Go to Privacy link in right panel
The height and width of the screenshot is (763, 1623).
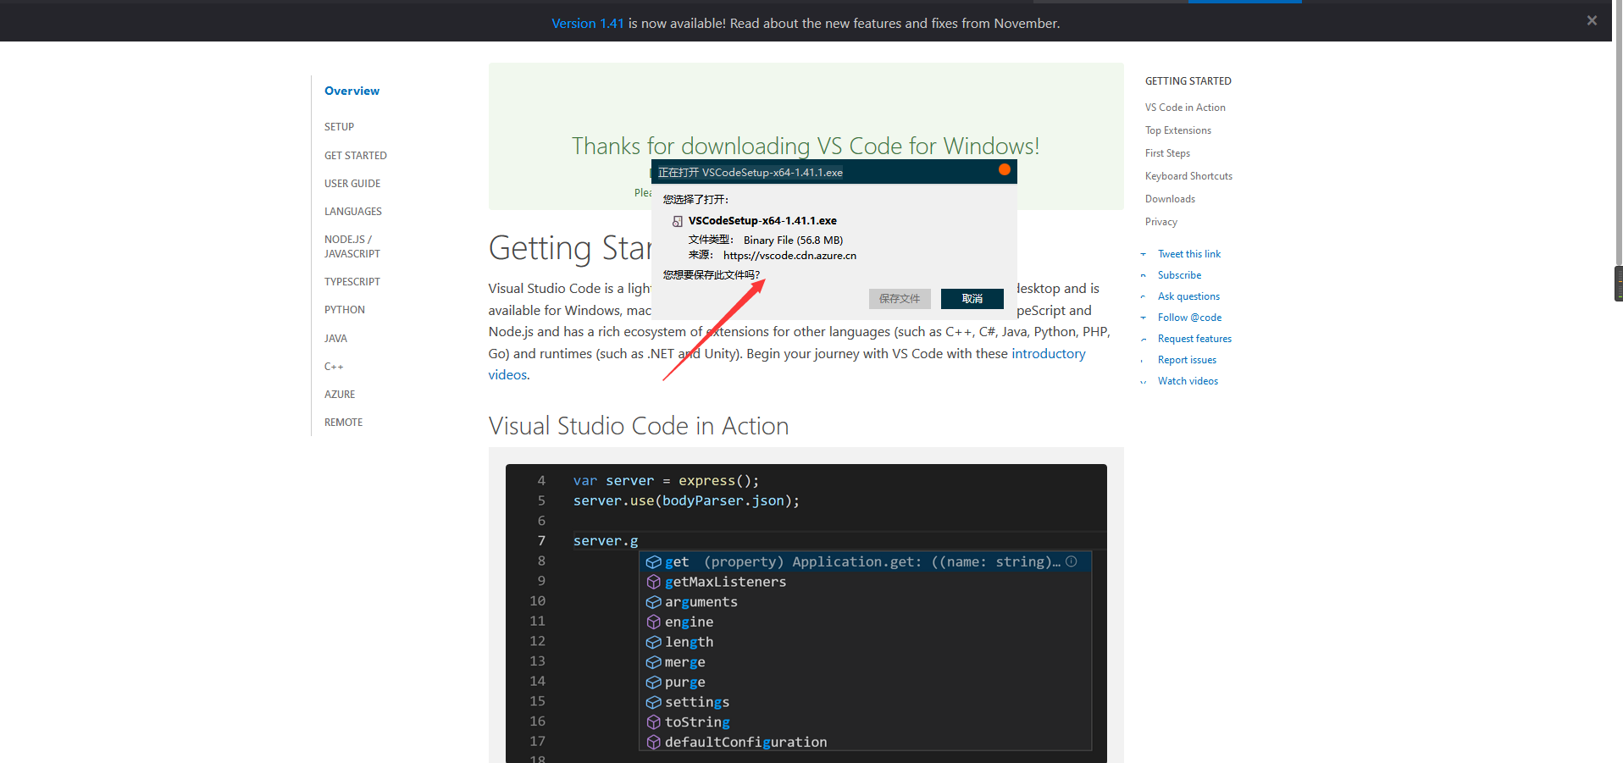tap(1161, 222)
